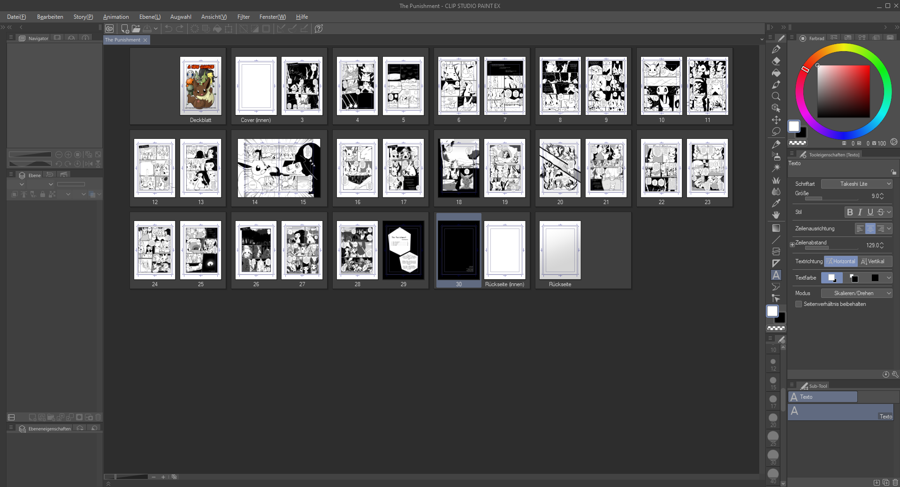The width and height of the screenshot is (900, 487).
Task: Select the Texto sub-tool group
Action: 823,397
